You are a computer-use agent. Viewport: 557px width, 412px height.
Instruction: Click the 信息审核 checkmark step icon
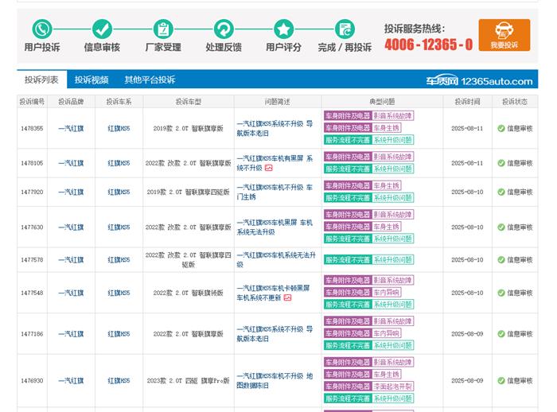coord(102,29)
